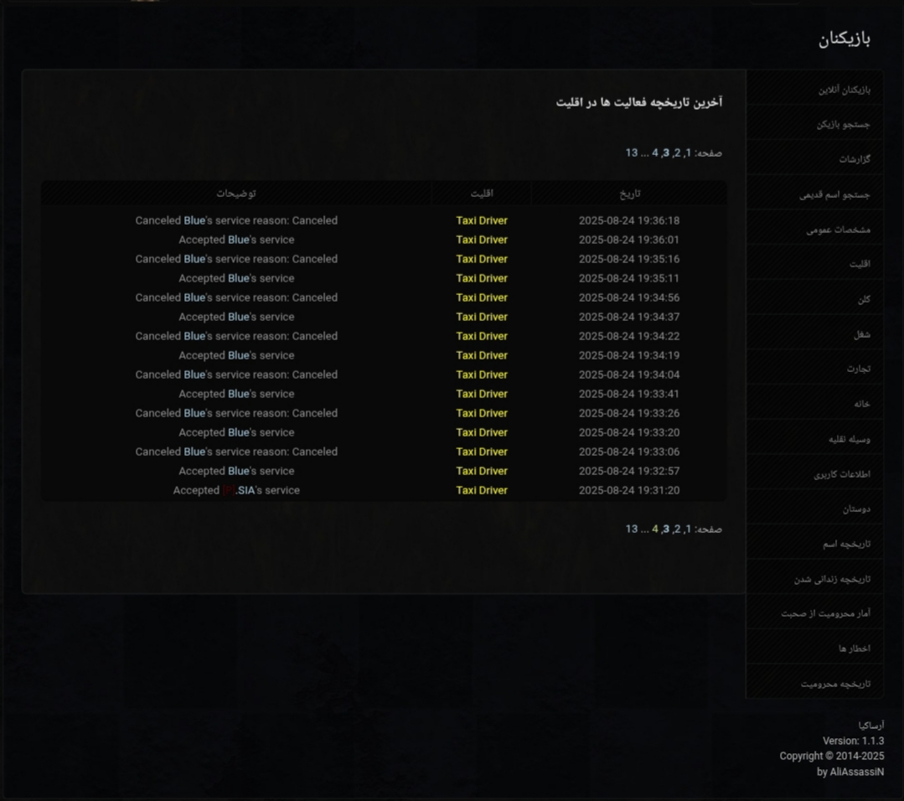This screenshot has height=801, width=904.
Task: Go to page 2 in pagination below table
Action: point(677,529)
